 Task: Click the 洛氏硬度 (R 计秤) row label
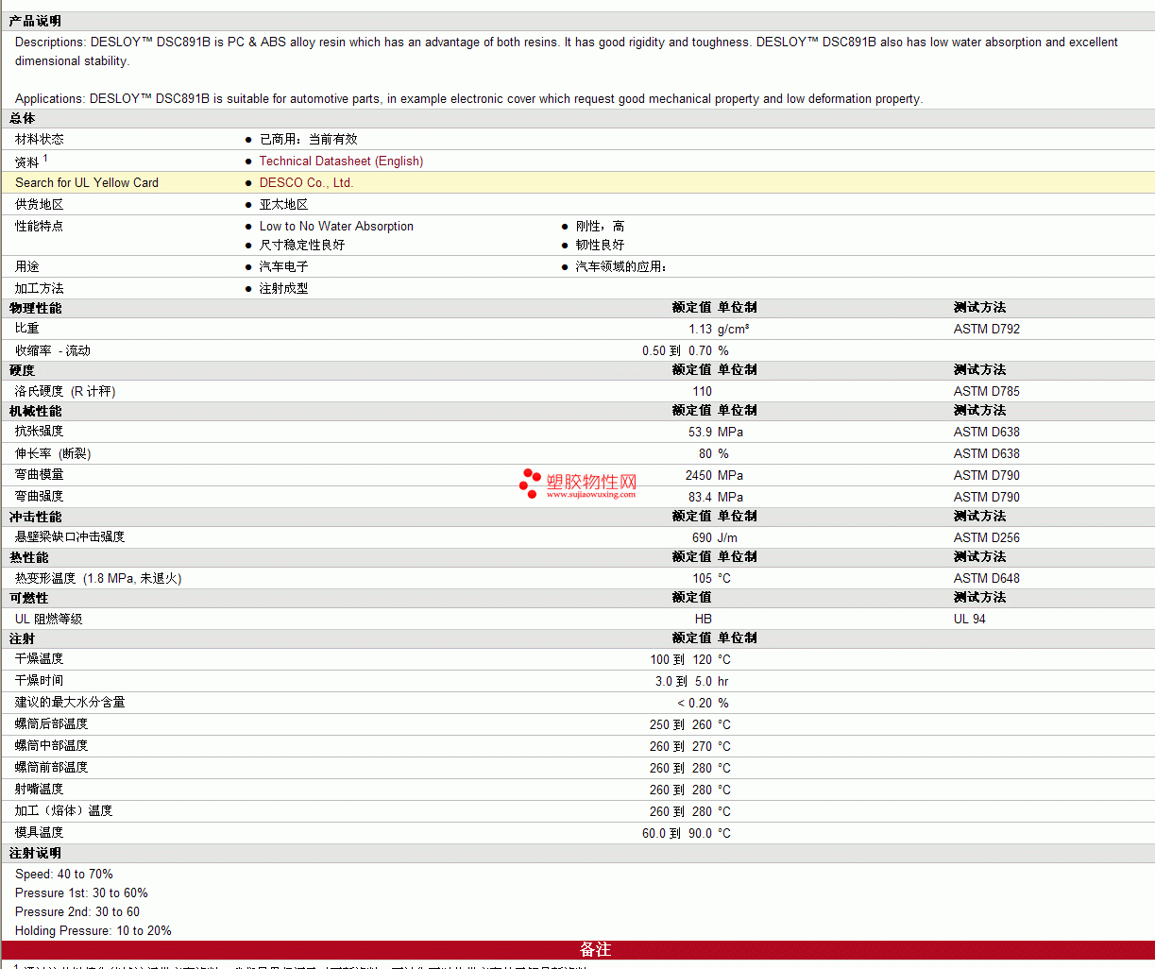65,392
